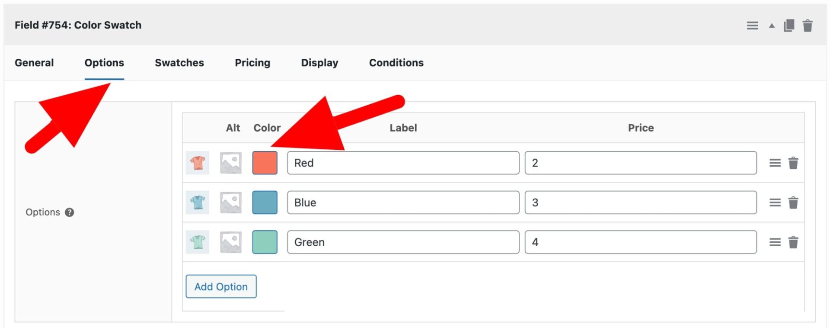This screenshot has height=328, width=830.
Task: Open the color picker for the Blue option
Action: click(x=265, y=202)
